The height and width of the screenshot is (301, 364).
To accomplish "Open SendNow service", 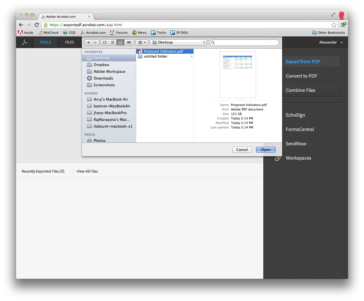I will [296, 144].
